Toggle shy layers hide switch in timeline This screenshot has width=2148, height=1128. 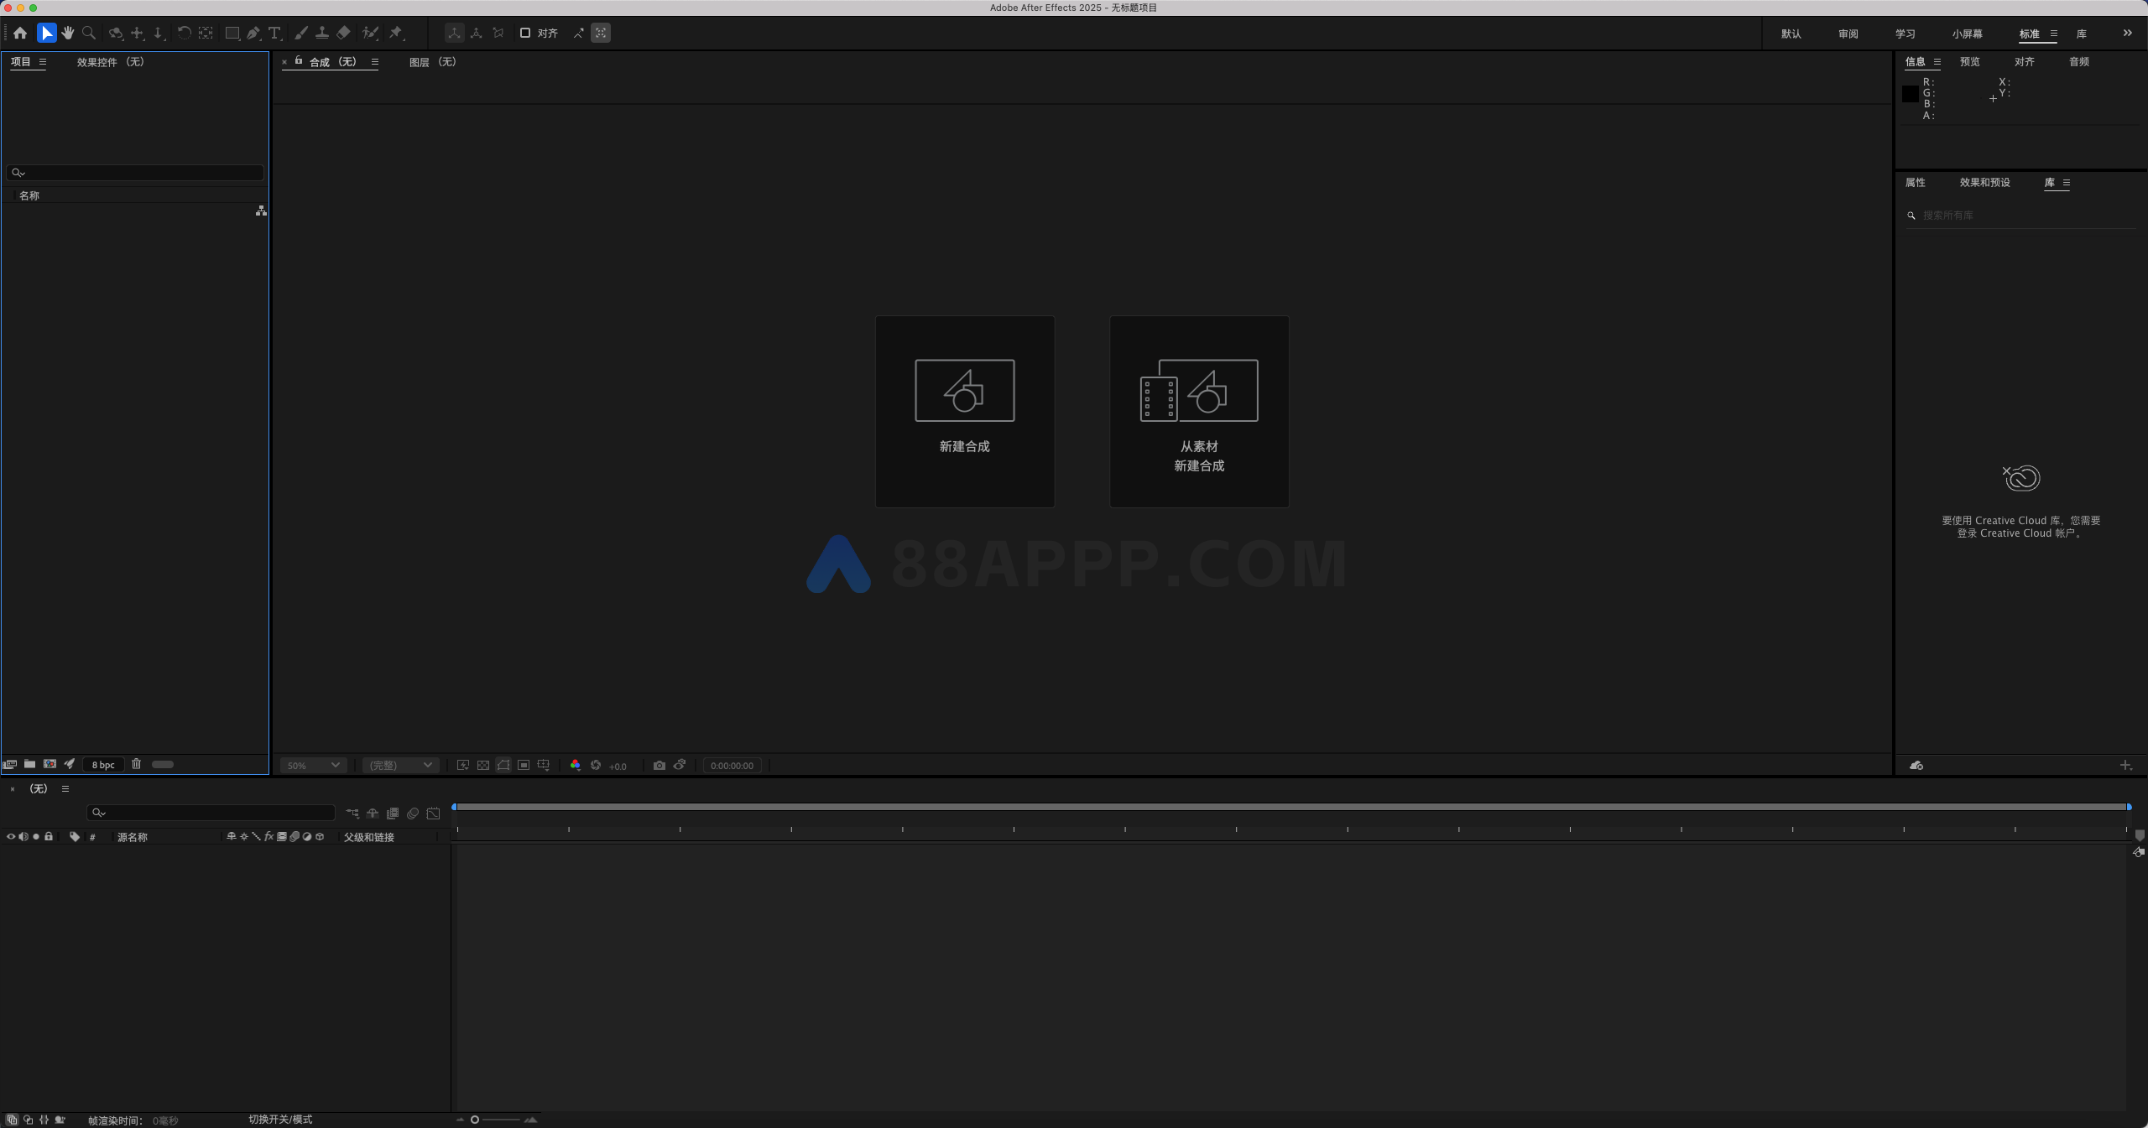tap(373, 814)
